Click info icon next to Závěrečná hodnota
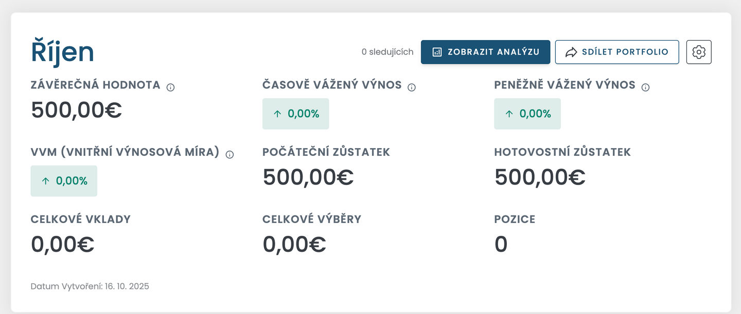Screen dimensions: 741x314 (171, 87)
